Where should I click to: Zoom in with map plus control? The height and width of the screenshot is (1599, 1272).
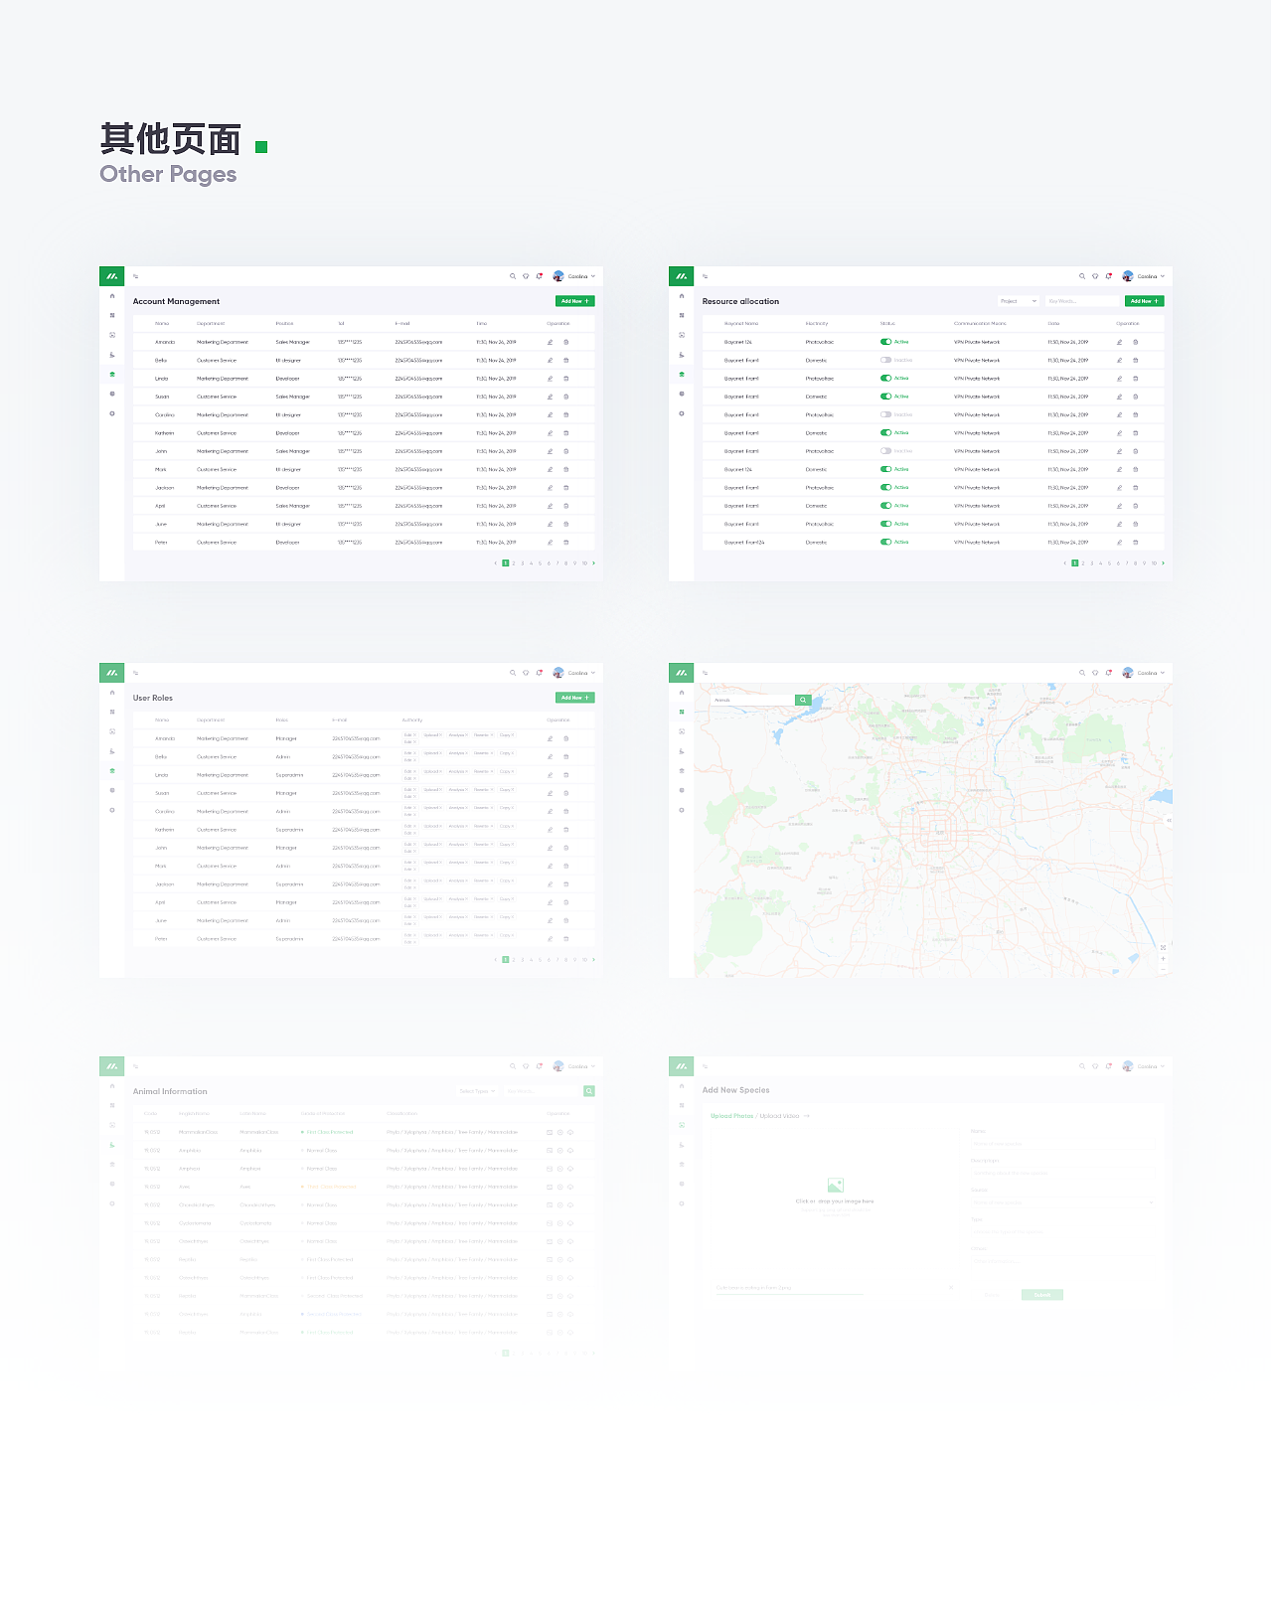[x=1163, y=959]
